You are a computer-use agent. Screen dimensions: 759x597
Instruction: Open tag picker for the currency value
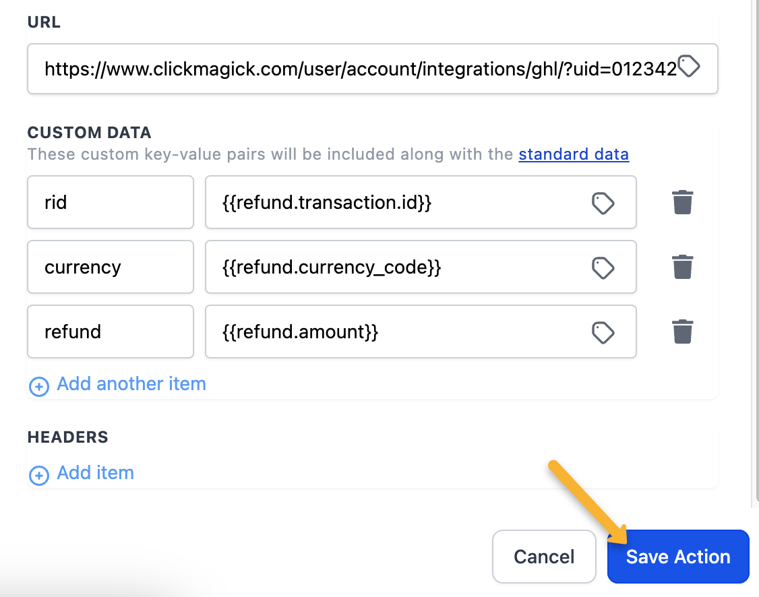603,268
